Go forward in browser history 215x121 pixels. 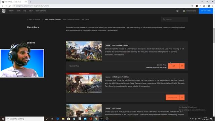(x=6, y=6)
